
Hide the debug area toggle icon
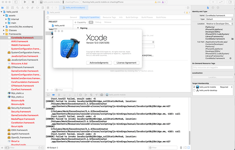coord(48,95)
